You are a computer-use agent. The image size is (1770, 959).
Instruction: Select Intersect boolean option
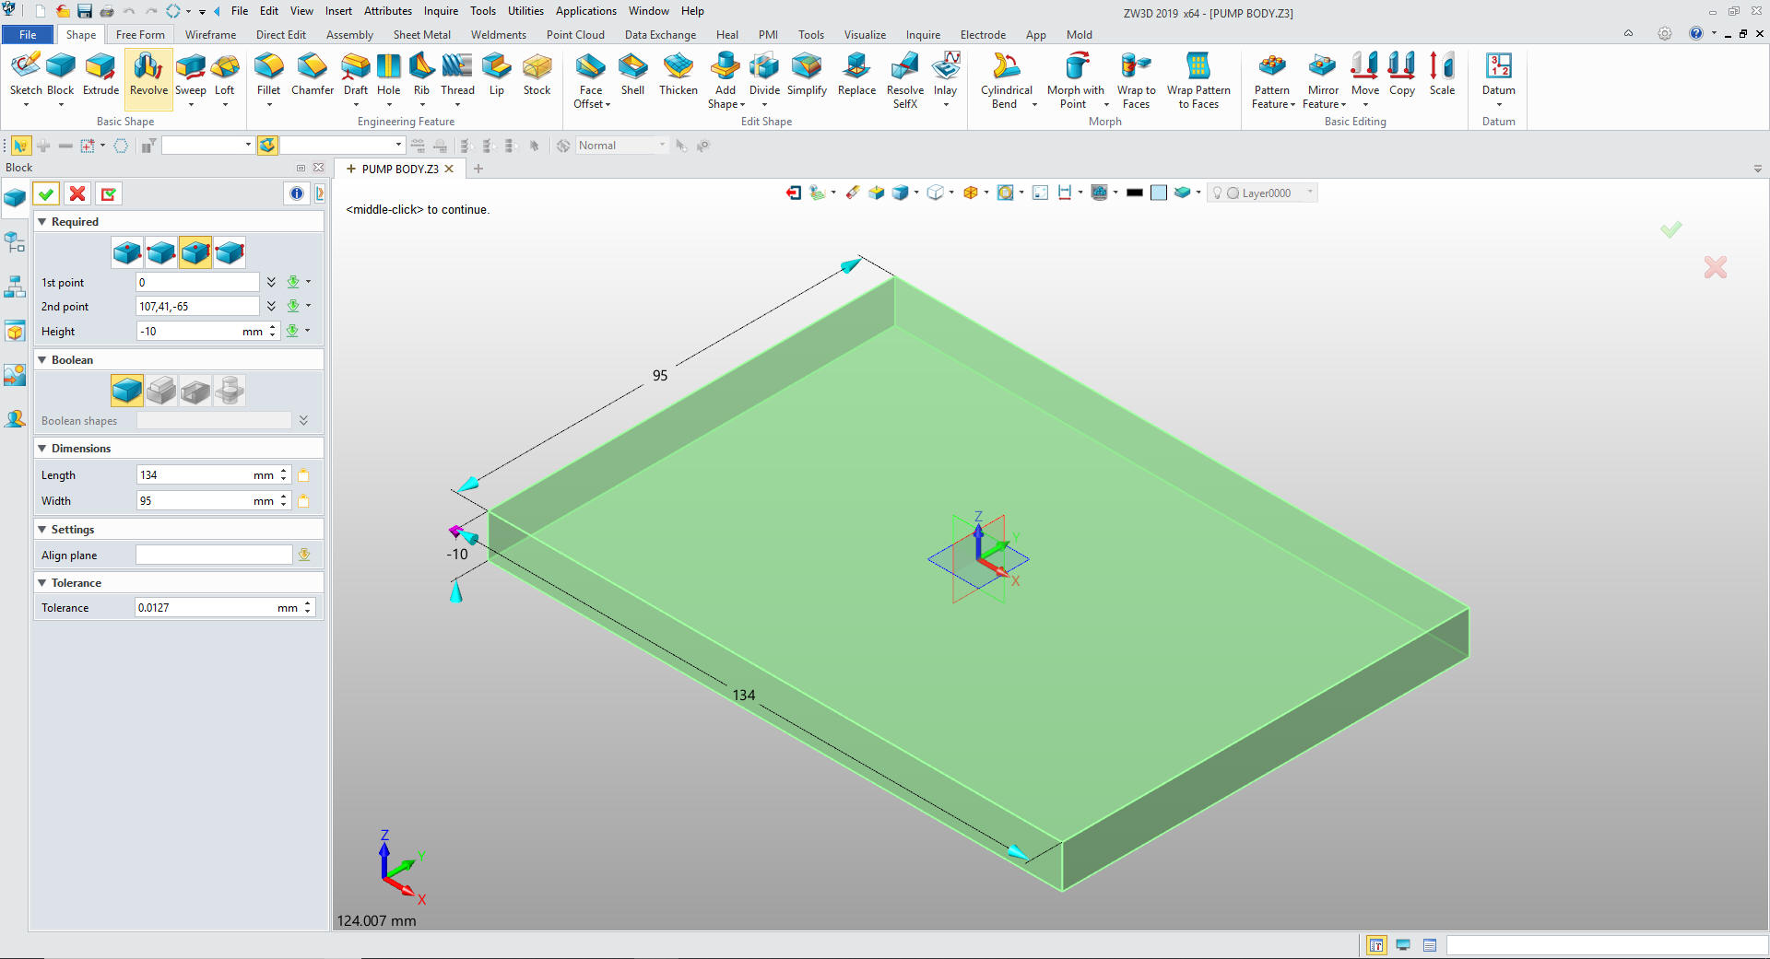click(230, 391)
